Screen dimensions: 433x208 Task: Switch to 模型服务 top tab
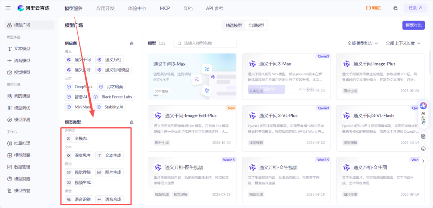(x=74, y=8)
